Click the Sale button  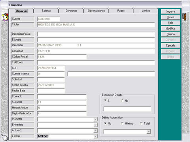pos(171,23)
